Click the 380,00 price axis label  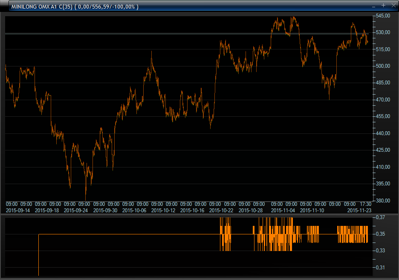click(383, 201)
